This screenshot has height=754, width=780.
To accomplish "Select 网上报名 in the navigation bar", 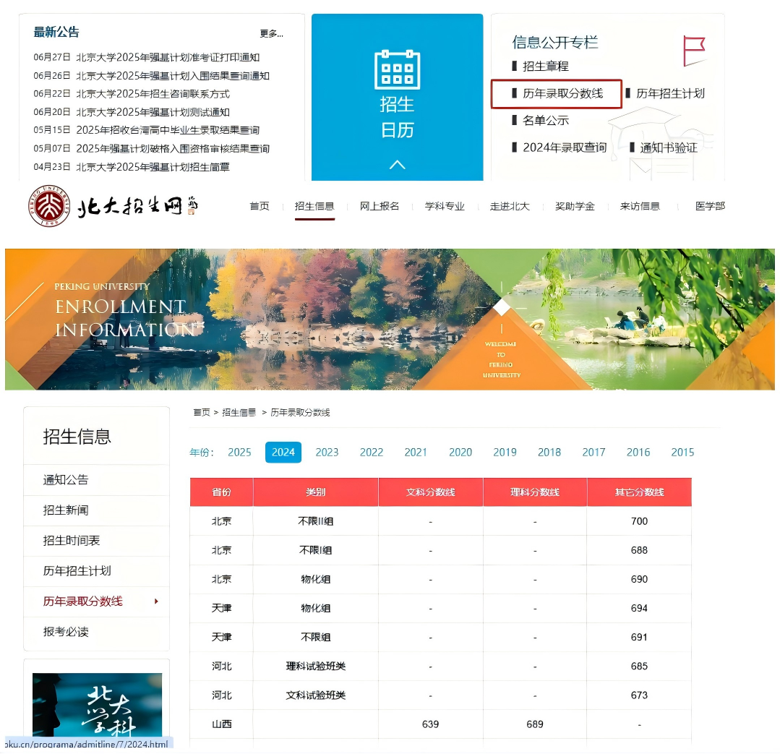I will [x=380, y=206].
